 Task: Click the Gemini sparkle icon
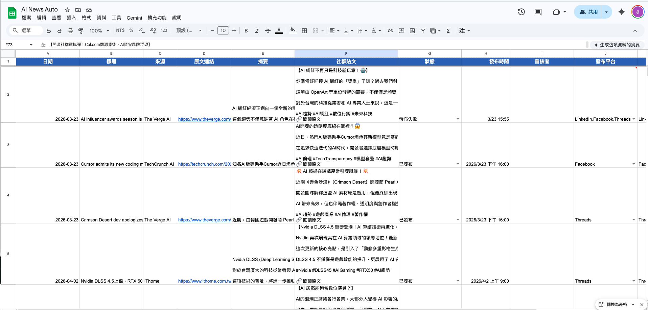621,12
